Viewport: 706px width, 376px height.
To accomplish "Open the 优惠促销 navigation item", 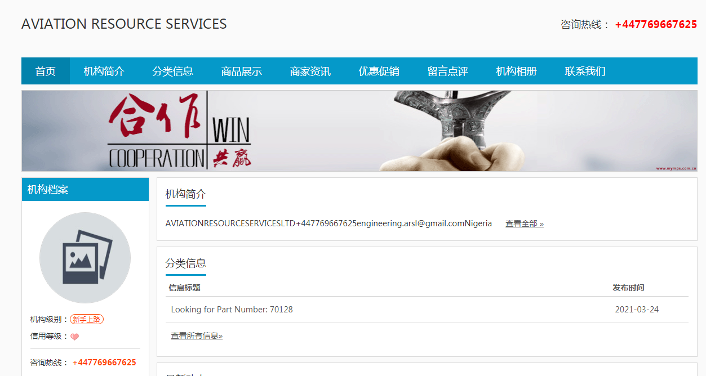I will [379, 71].
